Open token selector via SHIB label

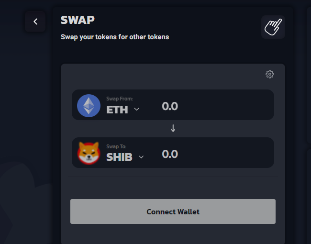pos(119,157)
